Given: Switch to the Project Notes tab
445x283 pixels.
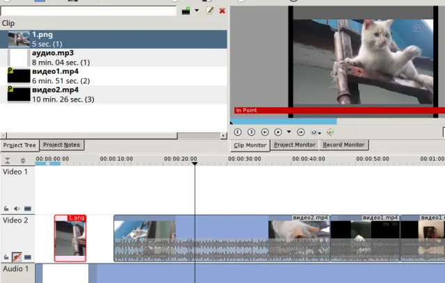Looking at the screenshot, I should point(62,145).
